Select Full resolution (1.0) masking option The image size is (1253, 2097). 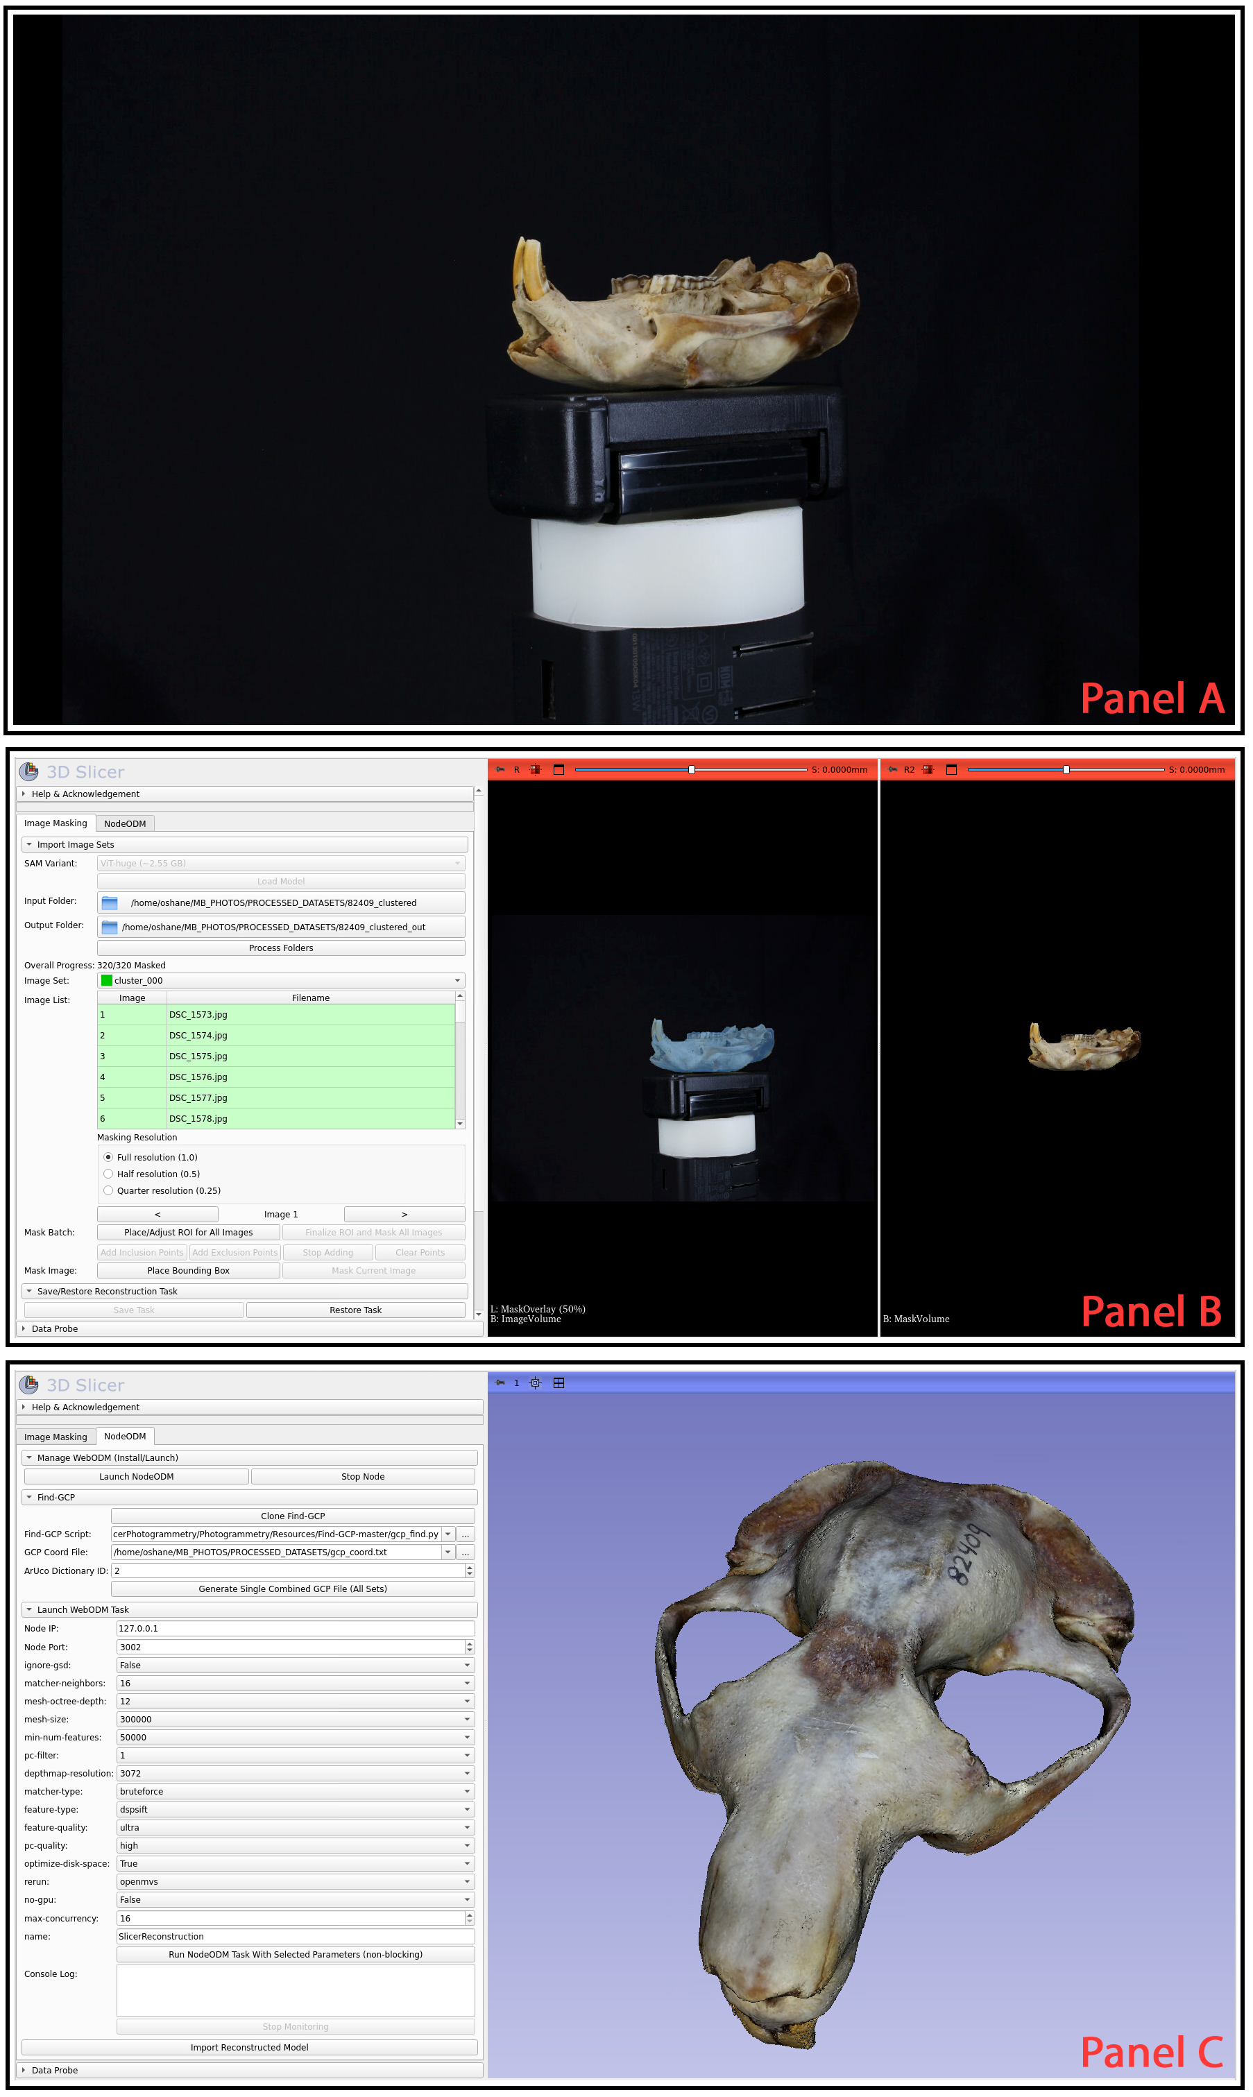tap(108, 1156)
